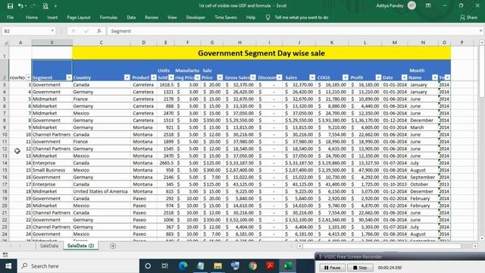Open the Product filter dropdown

[154, 77]
